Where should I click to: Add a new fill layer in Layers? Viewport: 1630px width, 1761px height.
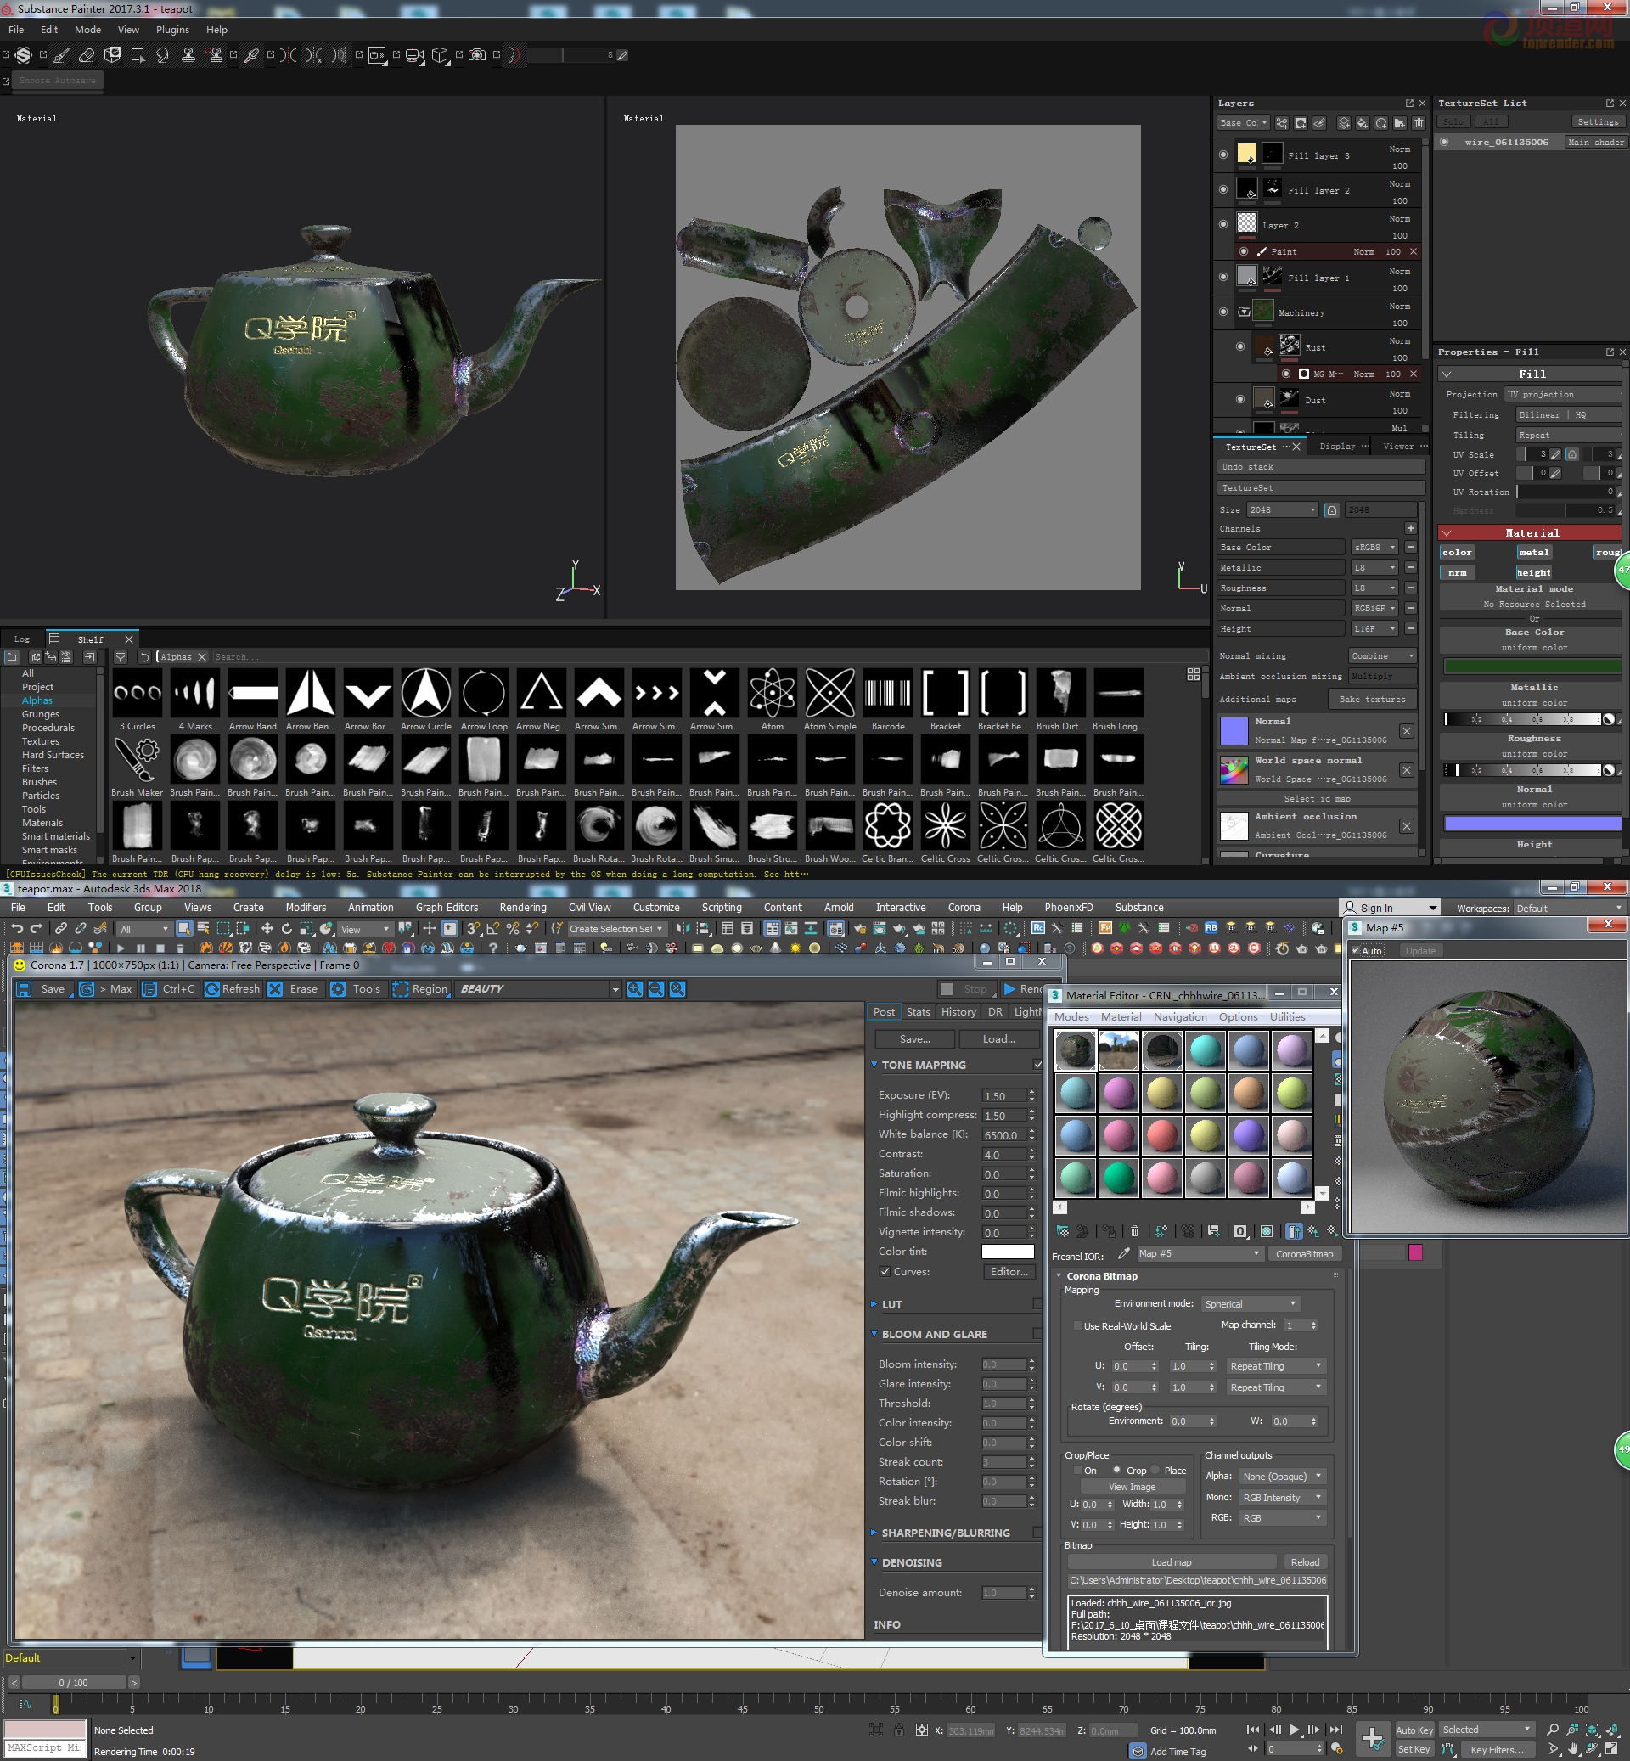point(1362,122)
